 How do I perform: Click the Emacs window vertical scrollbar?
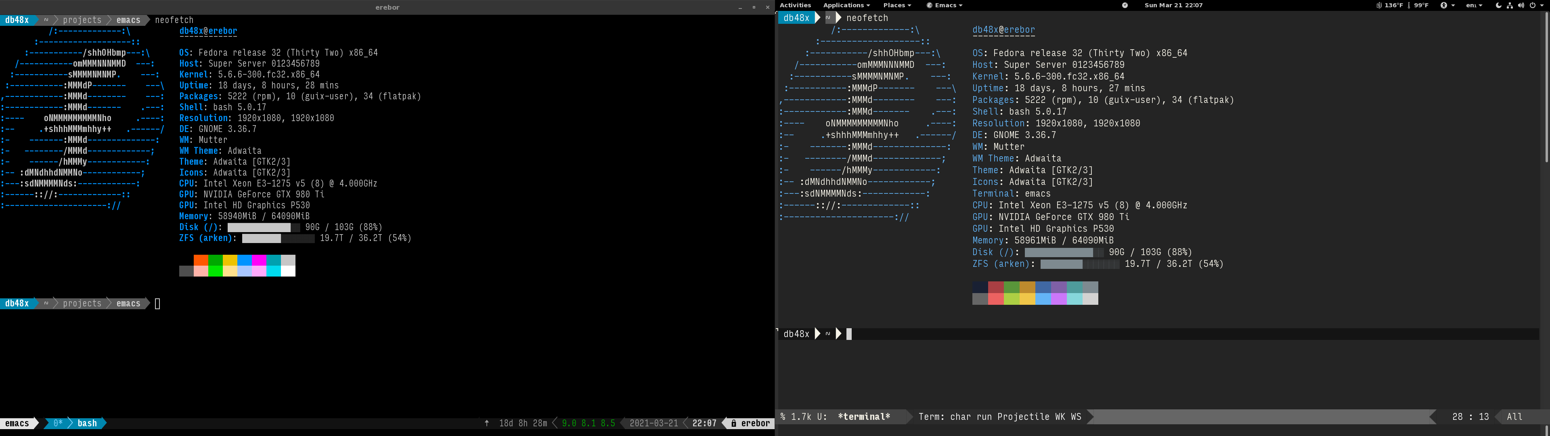(1546, 87)
